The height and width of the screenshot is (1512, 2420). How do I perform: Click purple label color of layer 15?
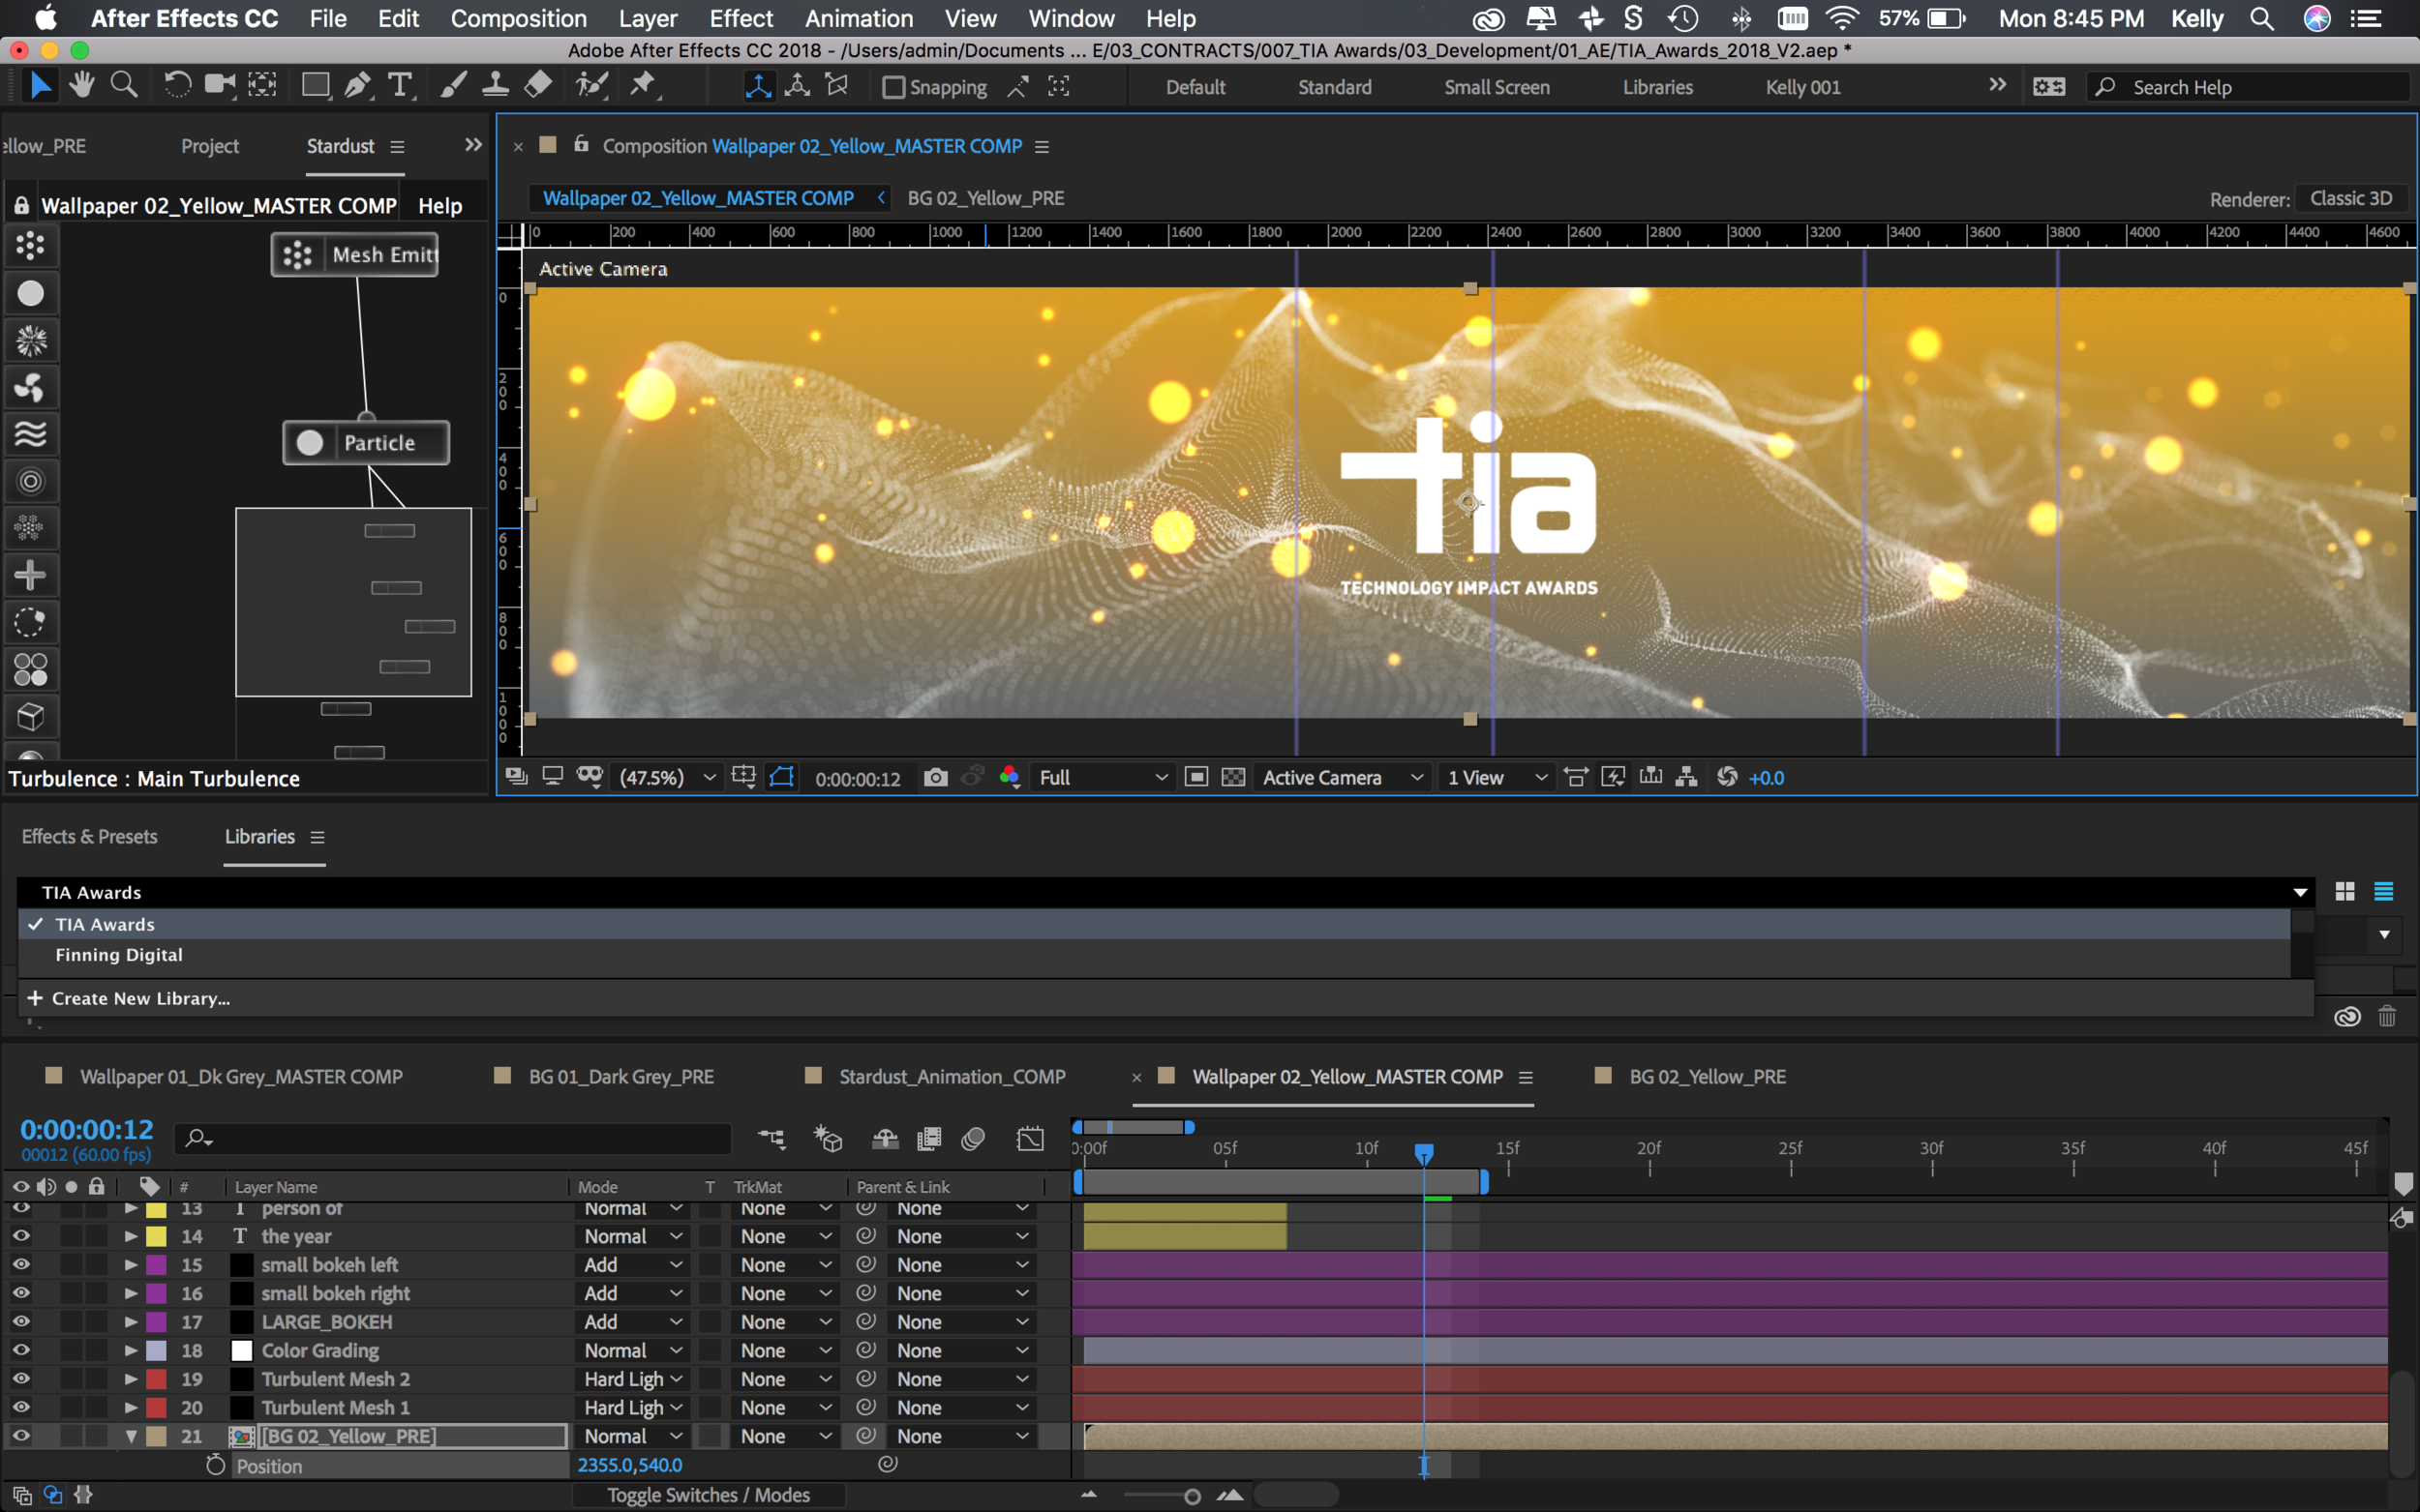click(x=156, y=1264)
